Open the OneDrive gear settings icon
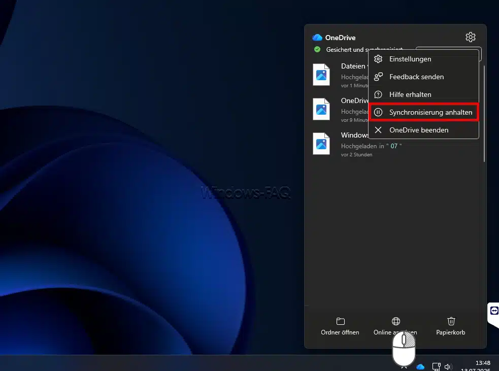499x371 pixels. [x=471, y=37]
